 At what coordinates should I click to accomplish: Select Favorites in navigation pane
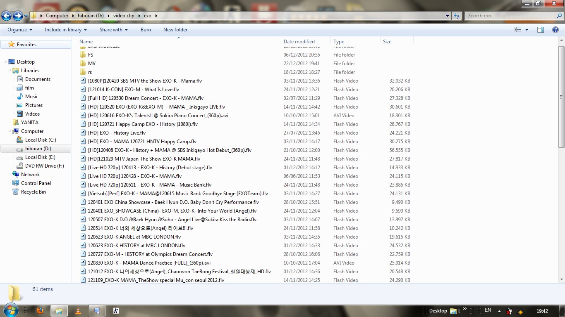coord(26,45)
